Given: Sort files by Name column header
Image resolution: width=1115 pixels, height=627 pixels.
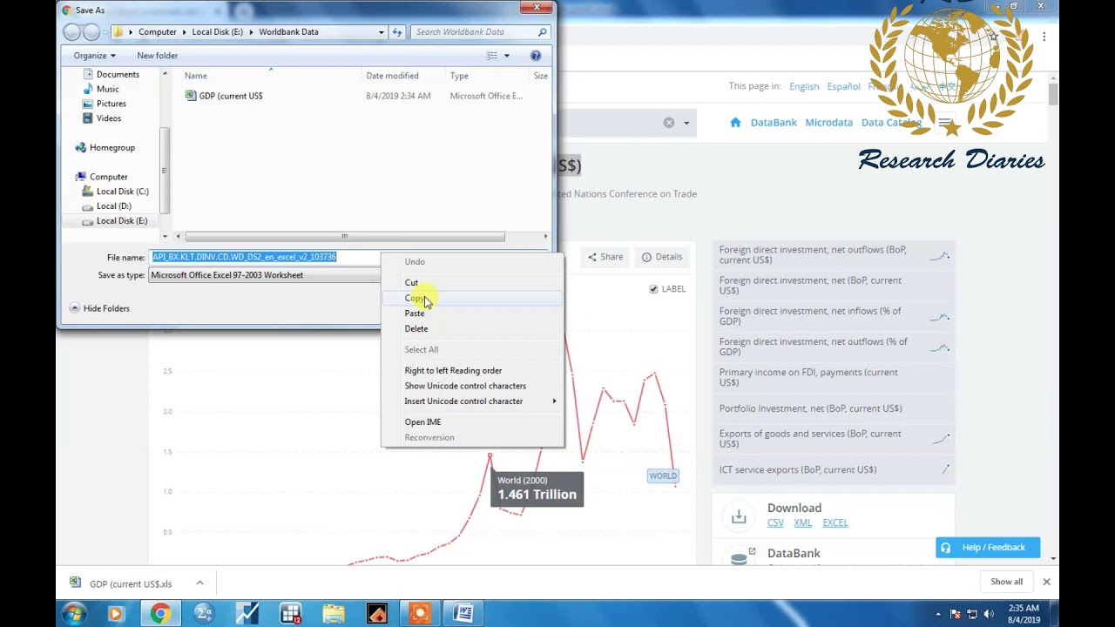Looking at the screenshot, I should 195,76.
